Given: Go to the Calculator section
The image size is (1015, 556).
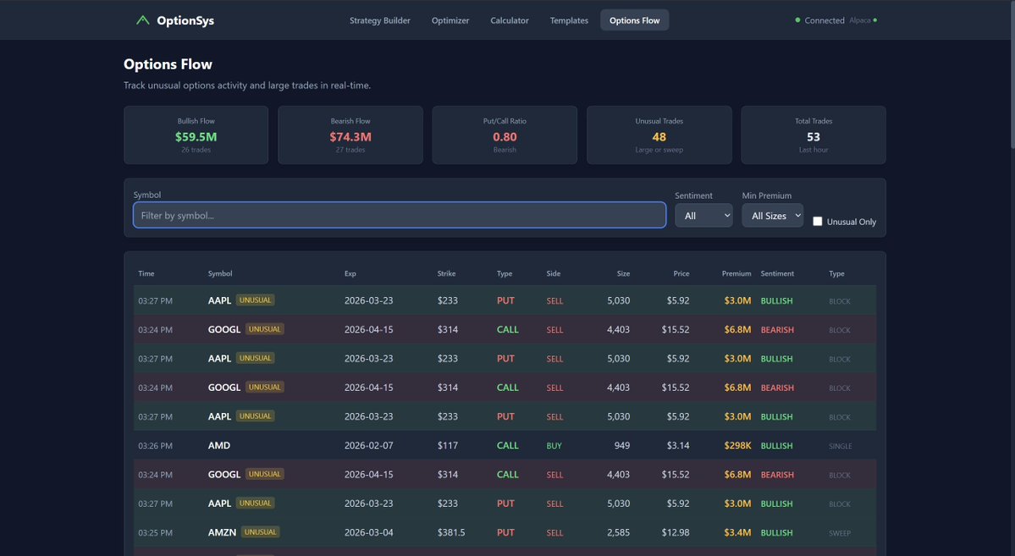Looking at the screenshot, I should [509, 19].
